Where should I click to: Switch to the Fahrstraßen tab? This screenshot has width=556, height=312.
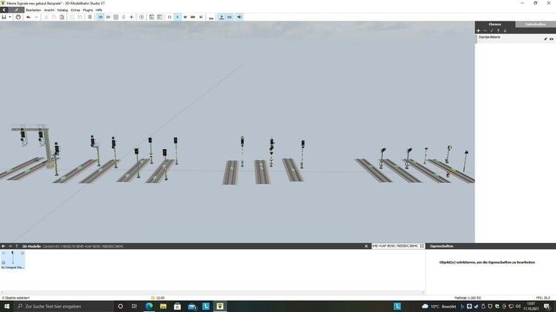pos(535,24)
